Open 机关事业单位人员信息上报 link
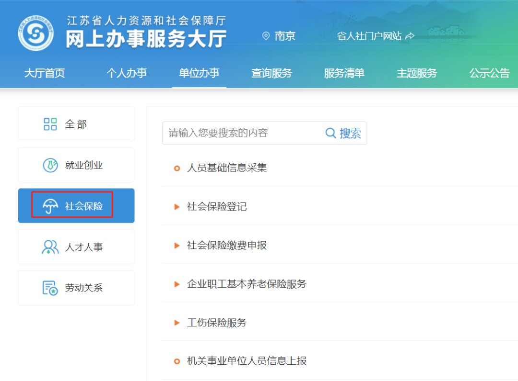This screenshot has width=518, height=381. (x=247, y=361)
